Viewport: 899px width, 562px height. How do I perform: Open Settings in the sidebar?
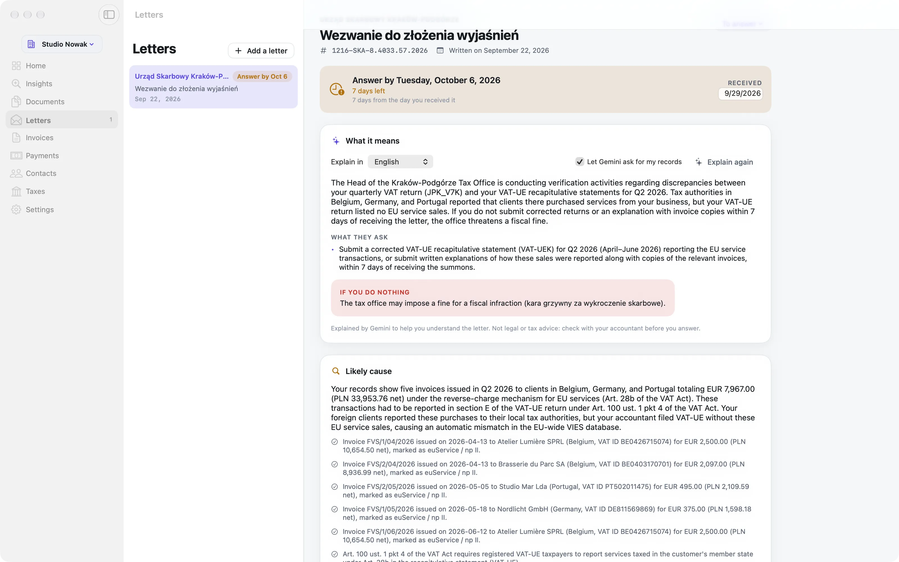(x=62, y=210)
